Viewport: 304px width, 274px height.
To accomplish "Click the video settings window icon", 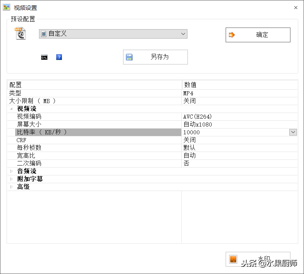I will [6, 7].
